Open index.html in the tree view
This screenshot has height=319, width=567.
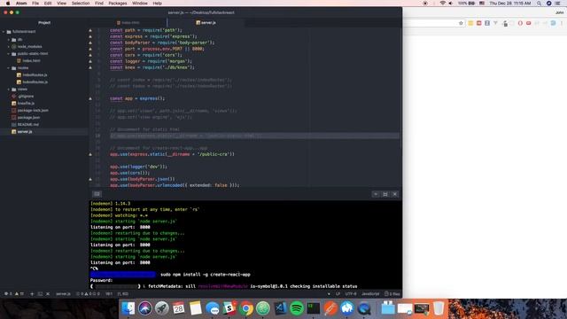tap(32, 61)
